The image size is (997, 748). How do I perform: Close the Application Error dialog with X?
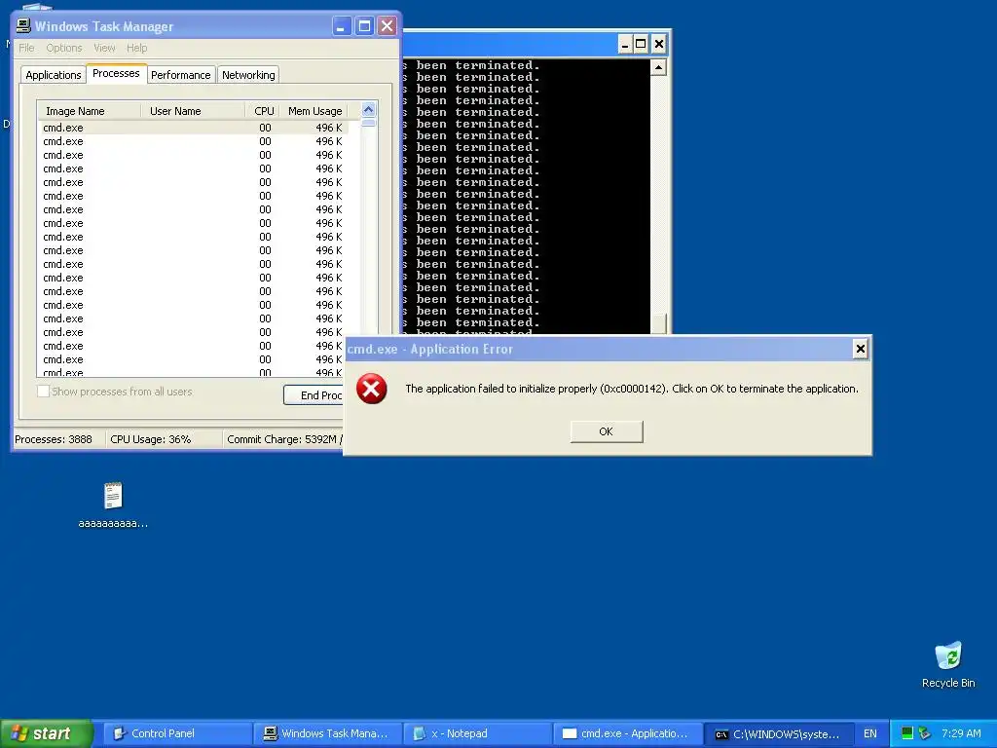(x=861, y=349)
